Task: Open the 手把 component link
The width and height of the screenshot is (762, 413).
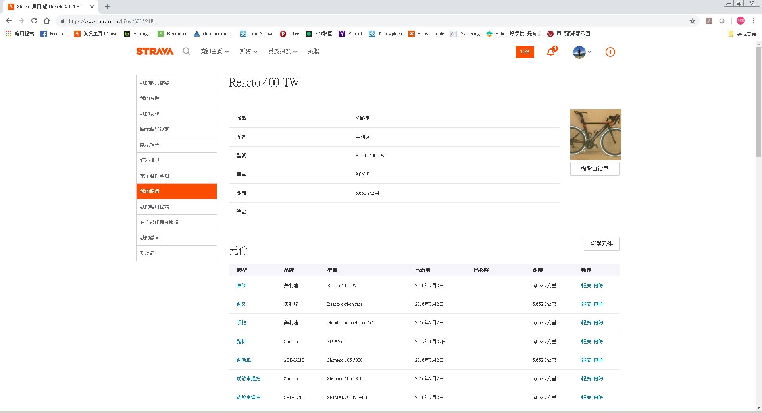Action: point(241,323)
